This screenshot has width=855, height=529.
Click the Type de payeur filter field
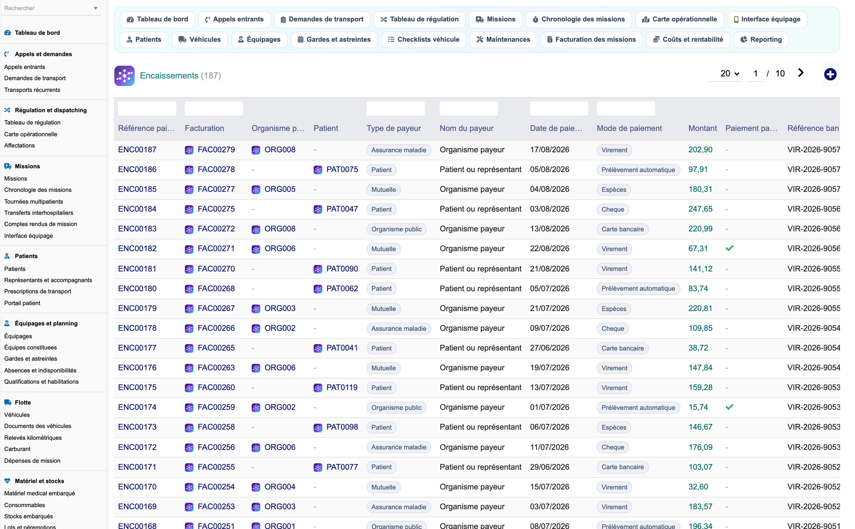[396, 109]
